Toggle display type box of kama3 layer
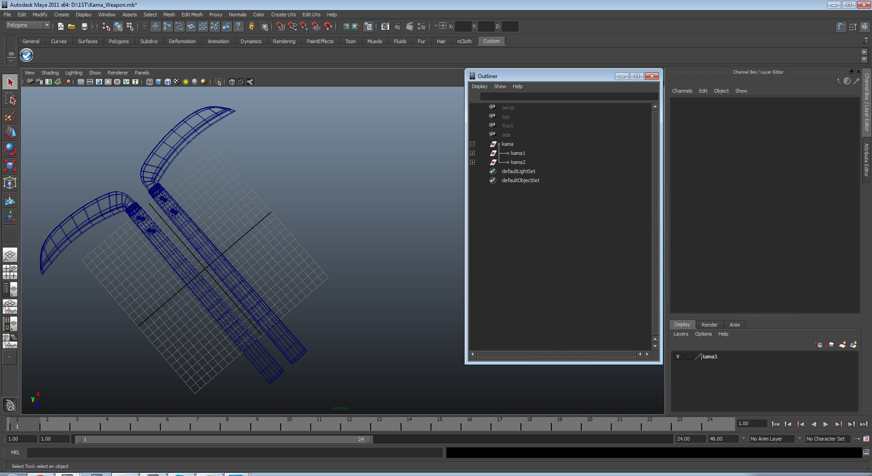The width and height of the screenshot is (872, 476). click(x=689, y=357)
